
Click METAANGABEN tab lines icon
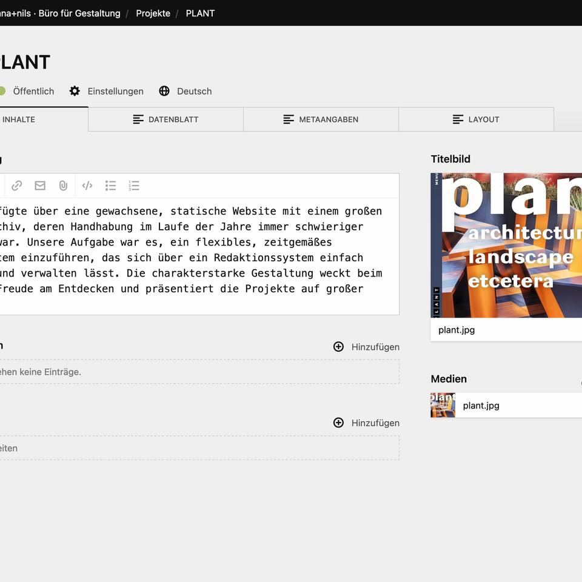289,119
